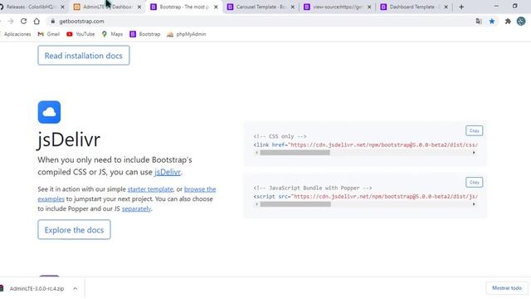The width and height of the screenshot is (531, 299).
Task: Open the jsDelivr hyperlink
Action: click(168, 172)
